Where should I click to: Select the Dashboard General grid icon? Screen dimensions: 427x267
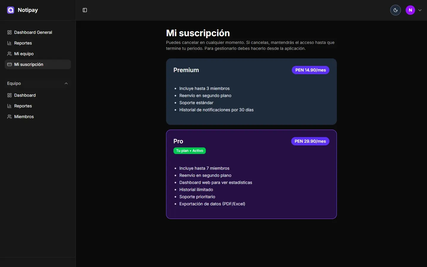coord(9,32)
